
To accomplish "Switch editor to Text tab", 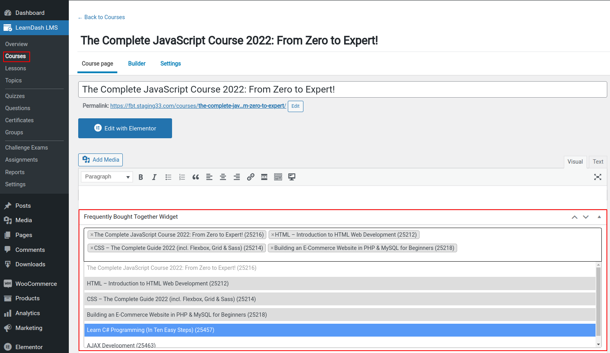I will click(597, 162).
